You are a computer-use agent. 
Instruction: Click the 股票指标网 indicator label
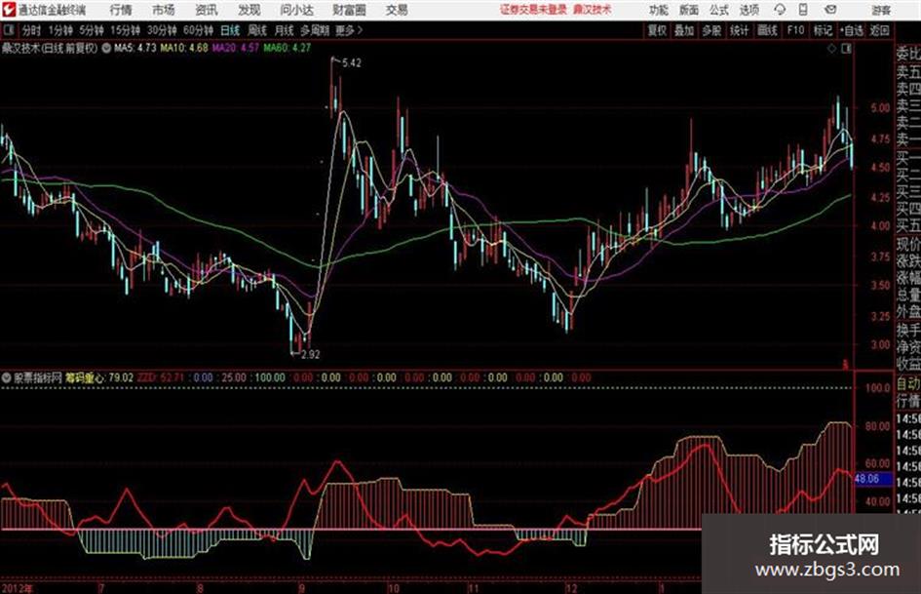pyautogui.click(x=38, y=377)
